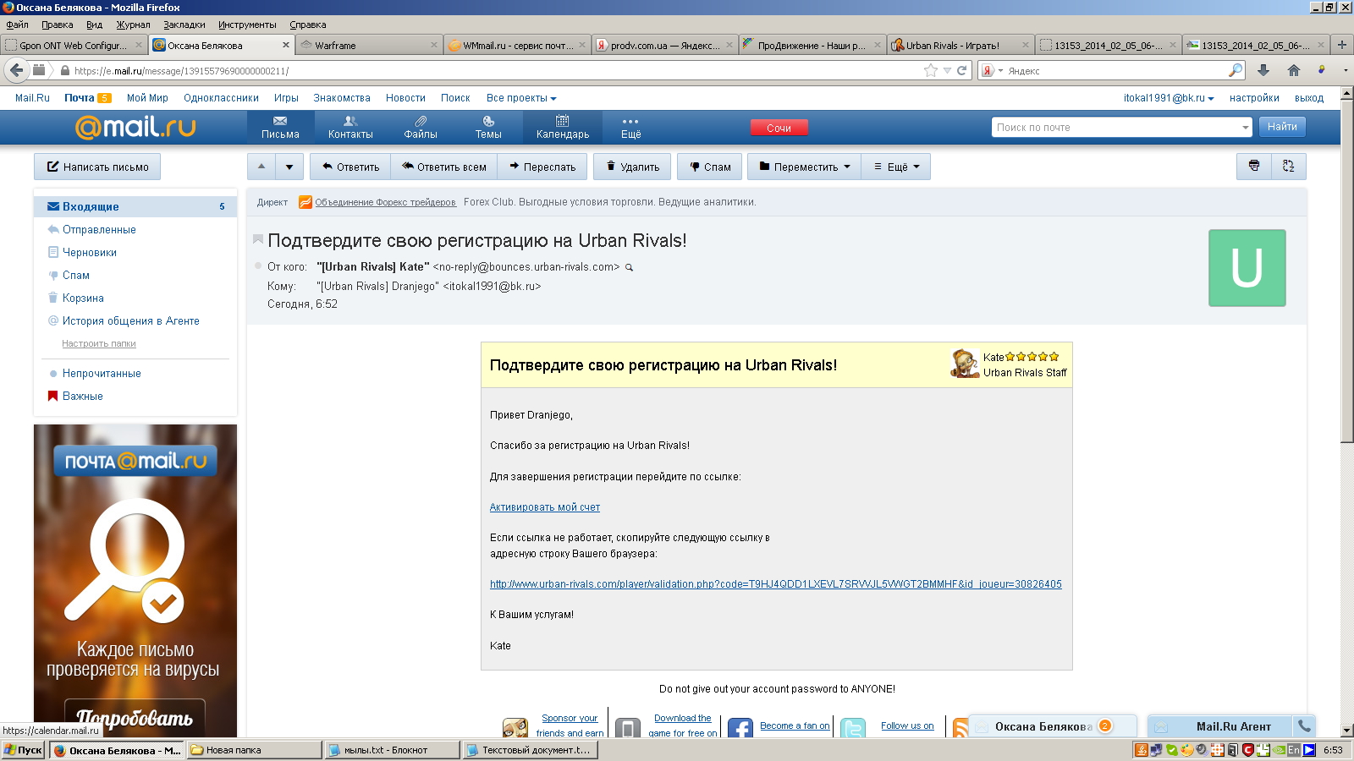Open the Контакты section
The height and width of the screenshot is (761, 1354).
coord(350,127)
